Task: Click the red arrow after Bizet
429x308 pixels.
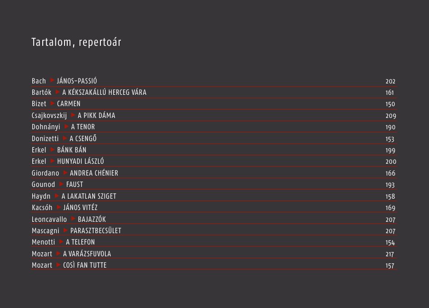Action: click(53, 103)
